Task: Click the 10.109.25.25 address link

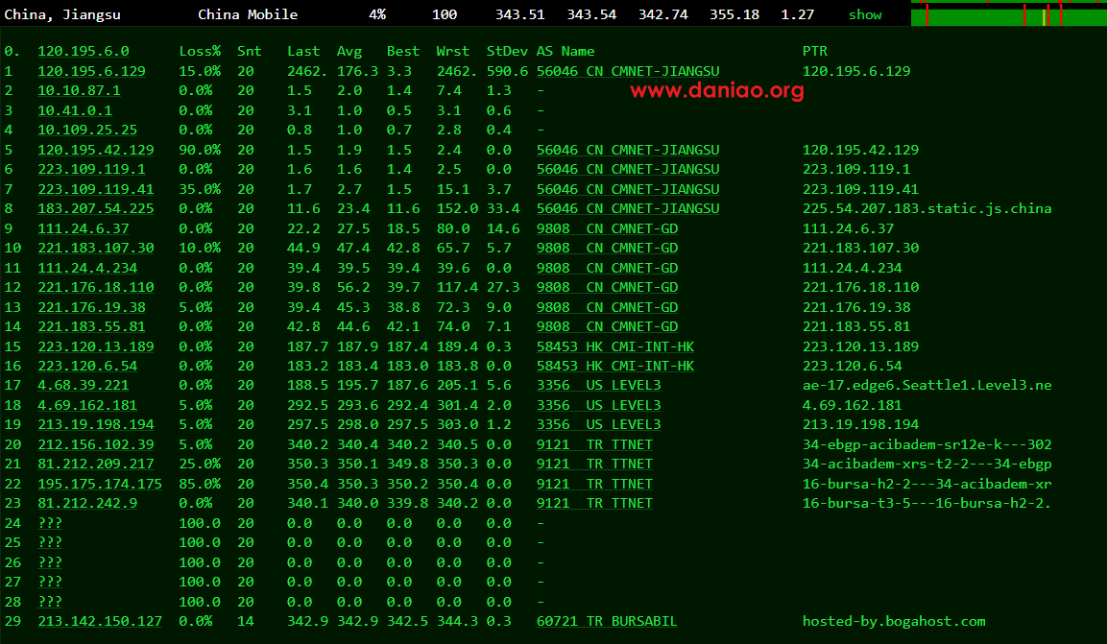Action: [86, 130]
